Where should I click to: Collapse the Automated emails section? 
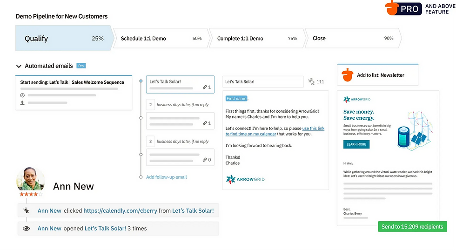click(19, 67)
